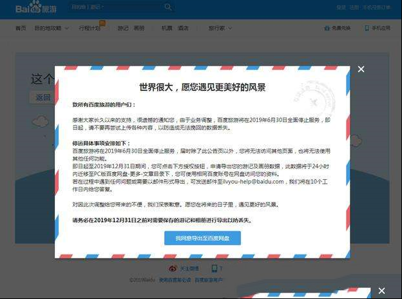Click 百度旅游用户 footer link

[x=209, y=280]
